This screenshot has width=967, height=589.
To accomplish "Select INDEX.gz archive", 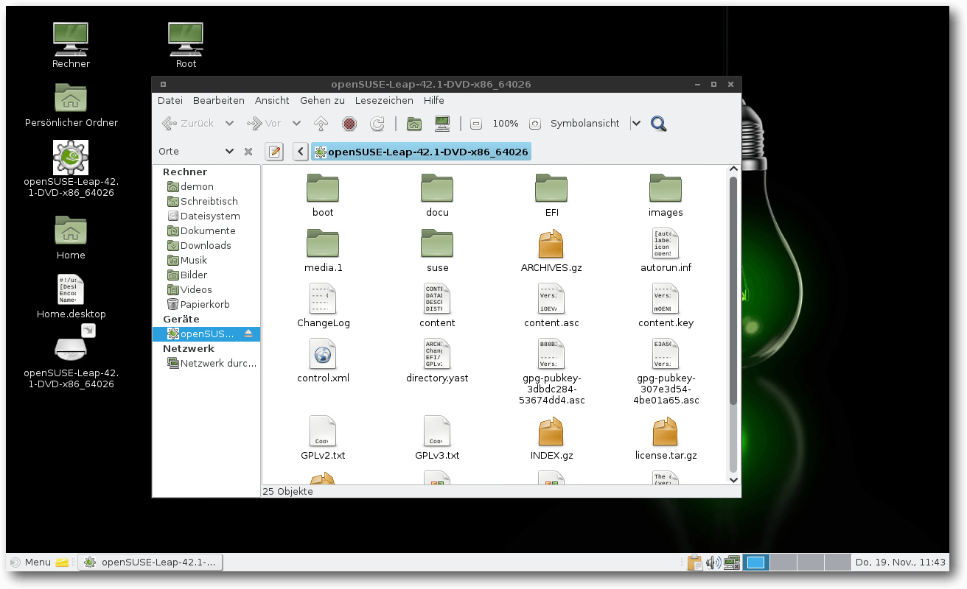I will (551, 439).
